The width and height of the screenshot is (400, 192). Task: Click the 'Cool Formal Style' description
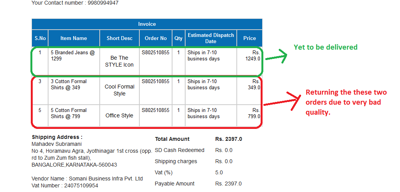pyautogui.click(x=119, y=90)
